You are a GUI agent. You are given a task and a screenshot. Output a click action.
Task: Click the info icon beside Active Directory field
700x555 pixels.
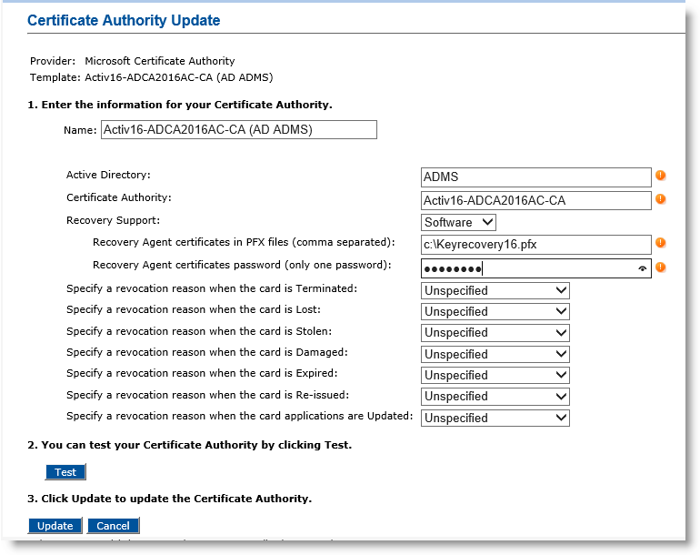click(661, 176)
